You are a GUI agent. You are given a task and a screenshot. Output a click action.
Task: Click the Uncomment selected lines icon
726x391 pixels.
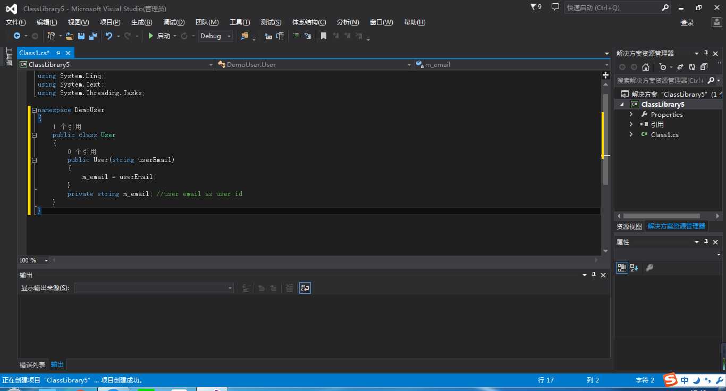coord(308,36)
